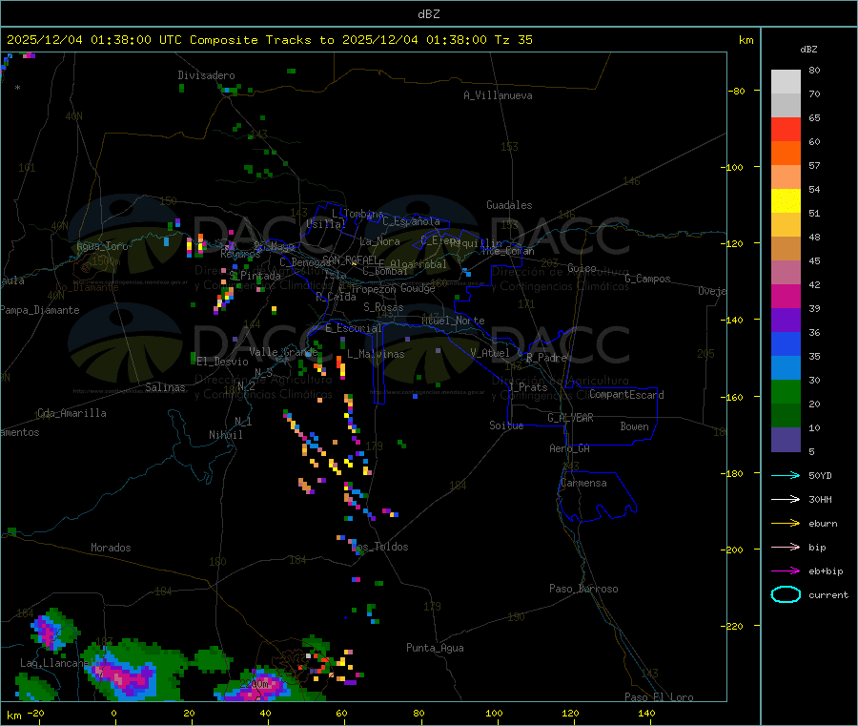The width and height of the screenshot is (858, 726).
Task: Click the SAN_RAFAEL map label
Action: click(350, 259)
